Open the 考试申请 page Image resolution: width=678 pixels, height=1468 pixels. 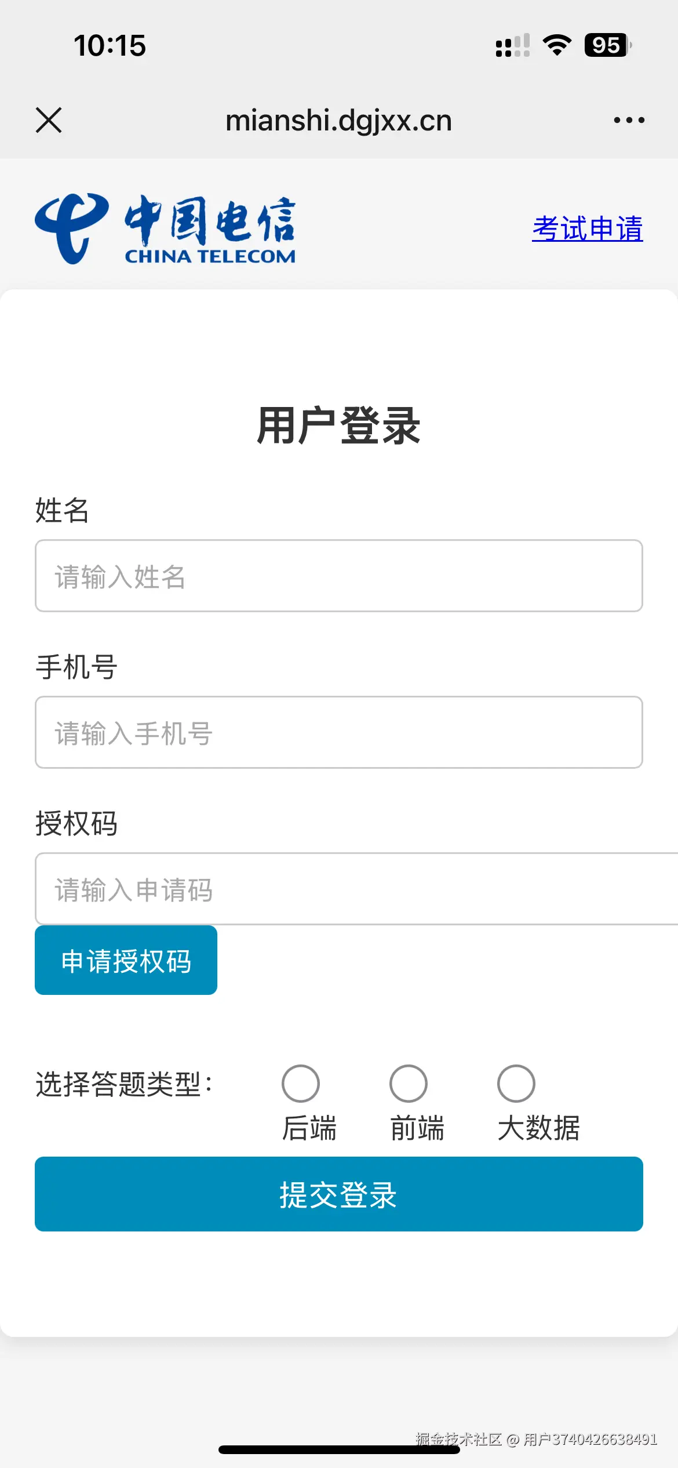tap(588, 228)
